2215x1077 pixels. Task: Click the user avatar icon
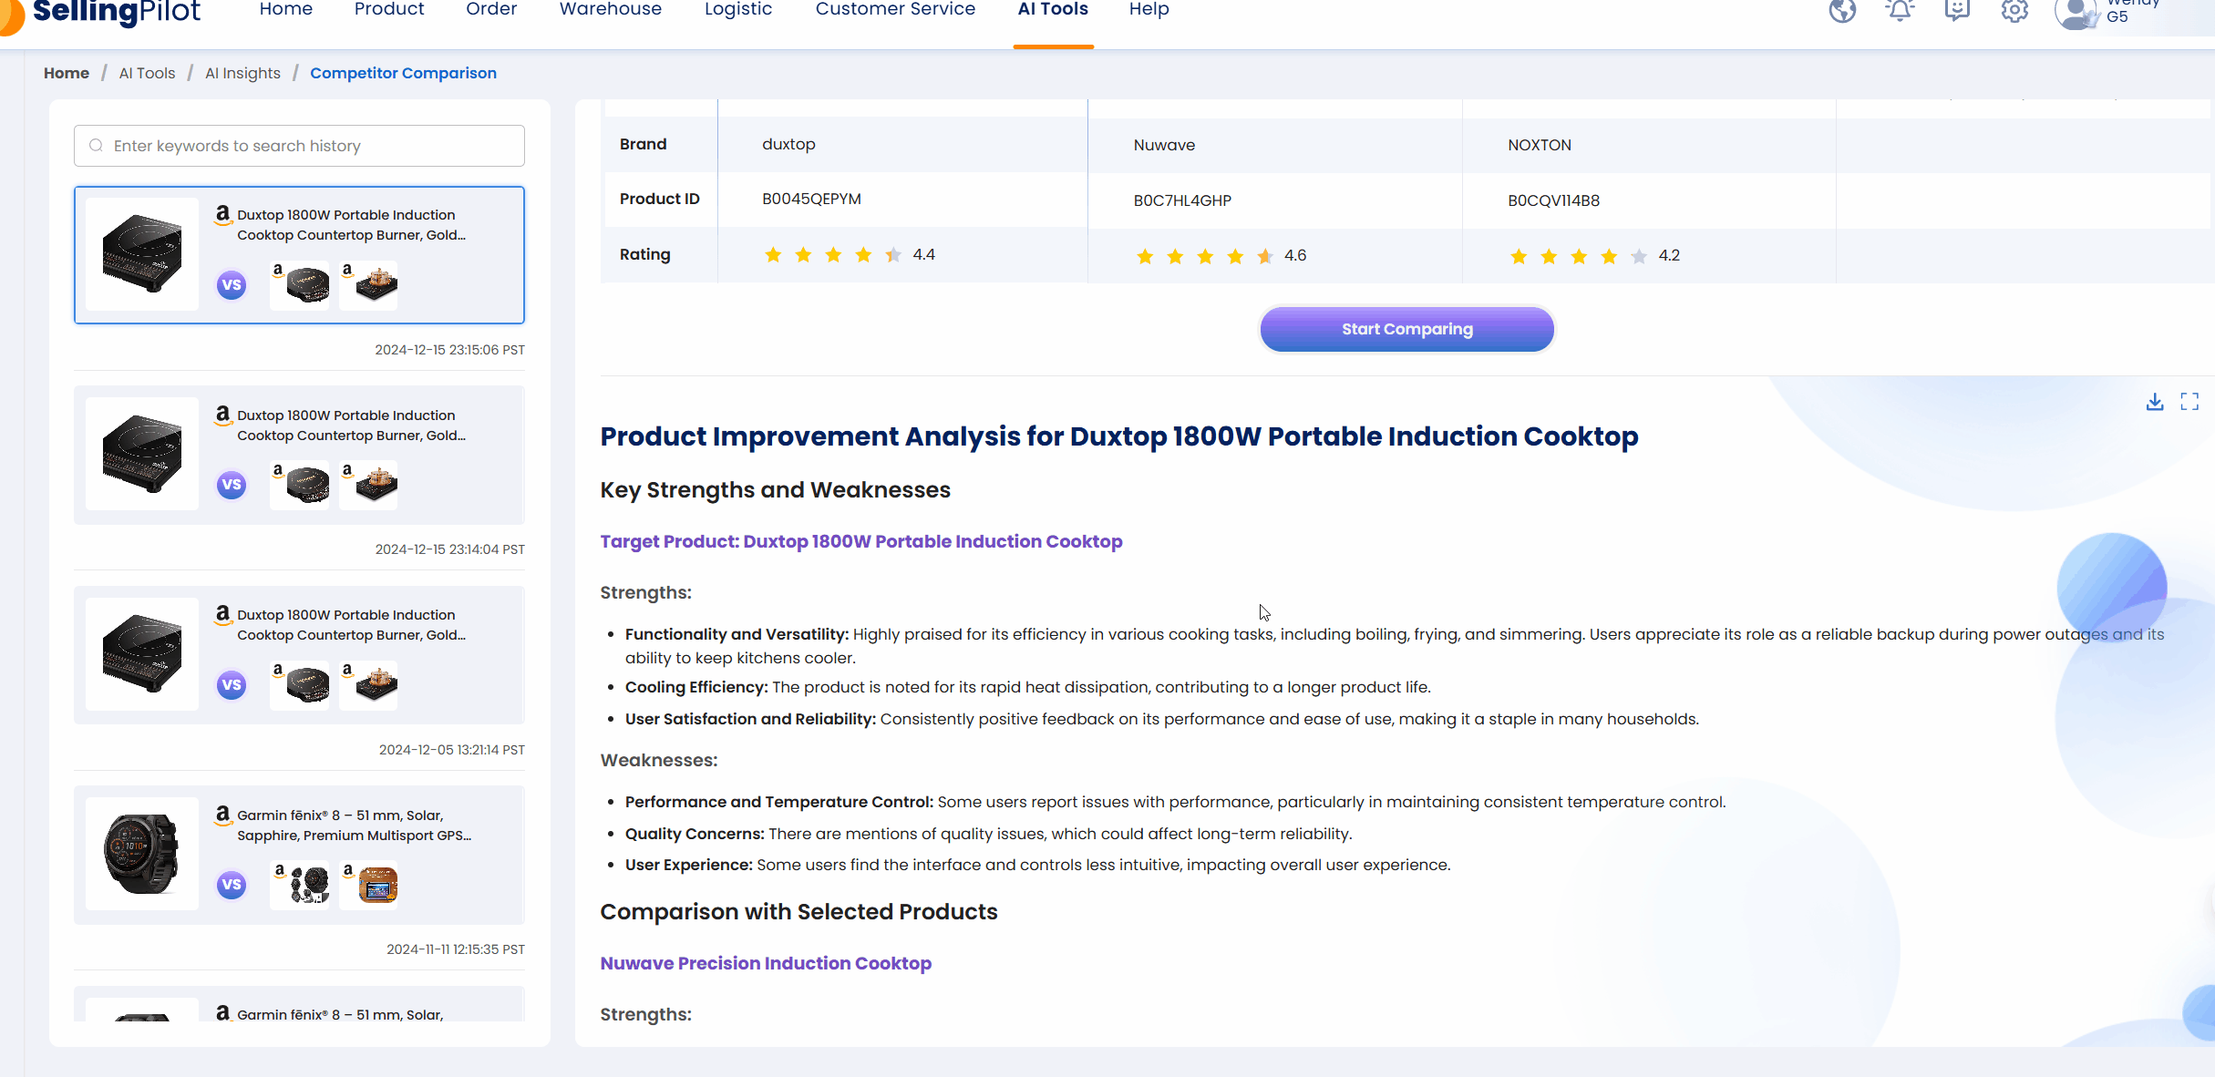click(x=2076, y=13)
